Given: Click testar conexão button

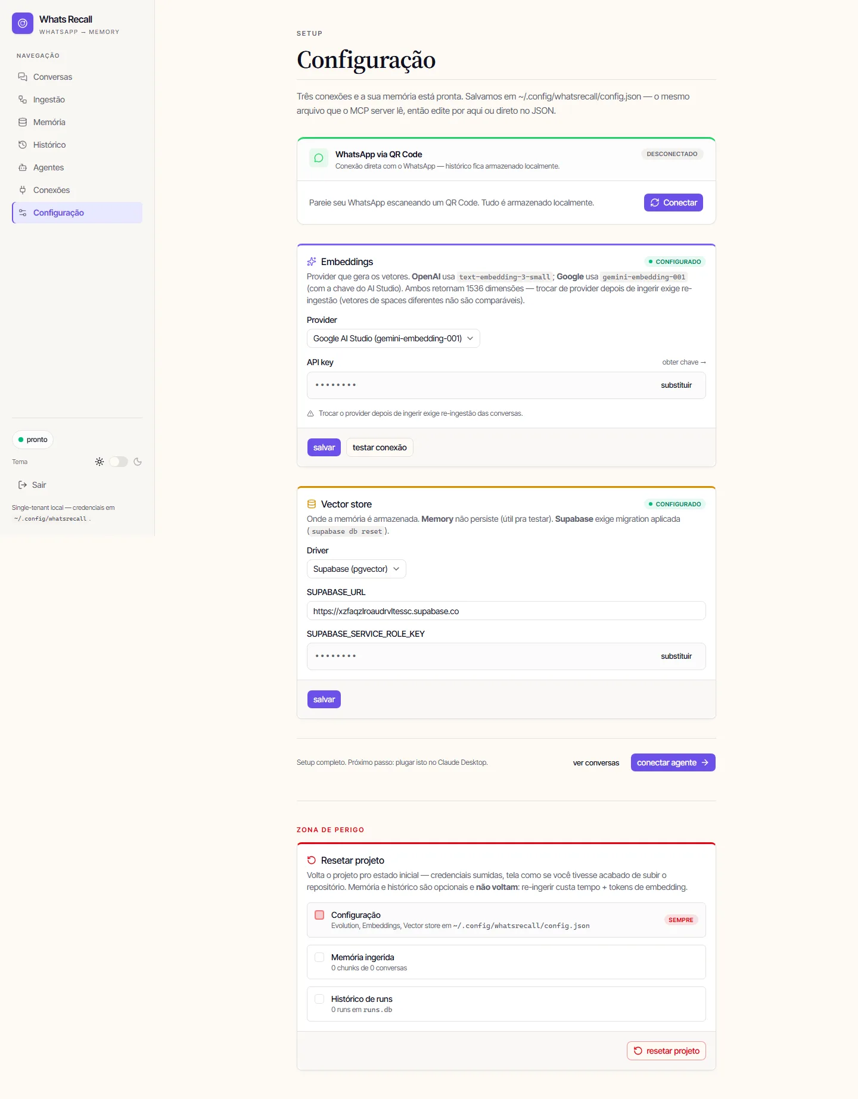Looking at the screenshot, I should click(x=380, y=447).
